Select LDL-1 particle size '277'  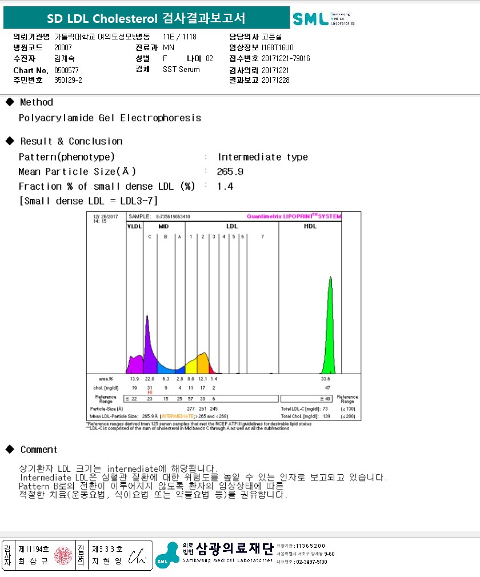tap(191, 409)
